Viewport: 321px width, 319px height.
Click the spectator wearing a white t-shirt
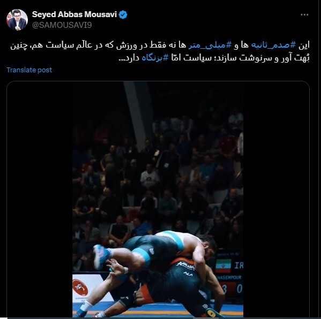pos(150,177)
